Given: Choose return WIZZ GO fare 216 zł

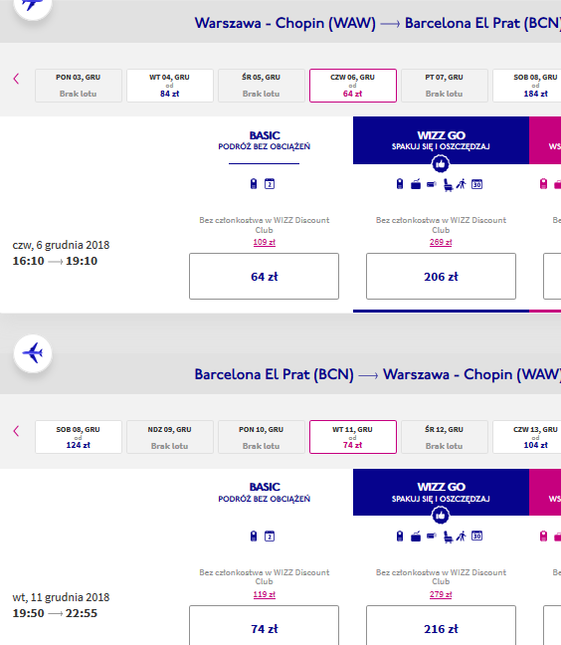Looking at the screenshot, I should 441,625.
